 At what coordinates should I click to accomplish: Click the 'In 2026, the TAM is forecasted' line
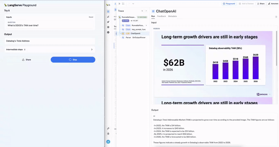[175, 137]
